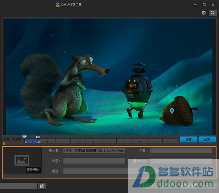
Task: Maximize the QMV window
Action: (204, 5)
